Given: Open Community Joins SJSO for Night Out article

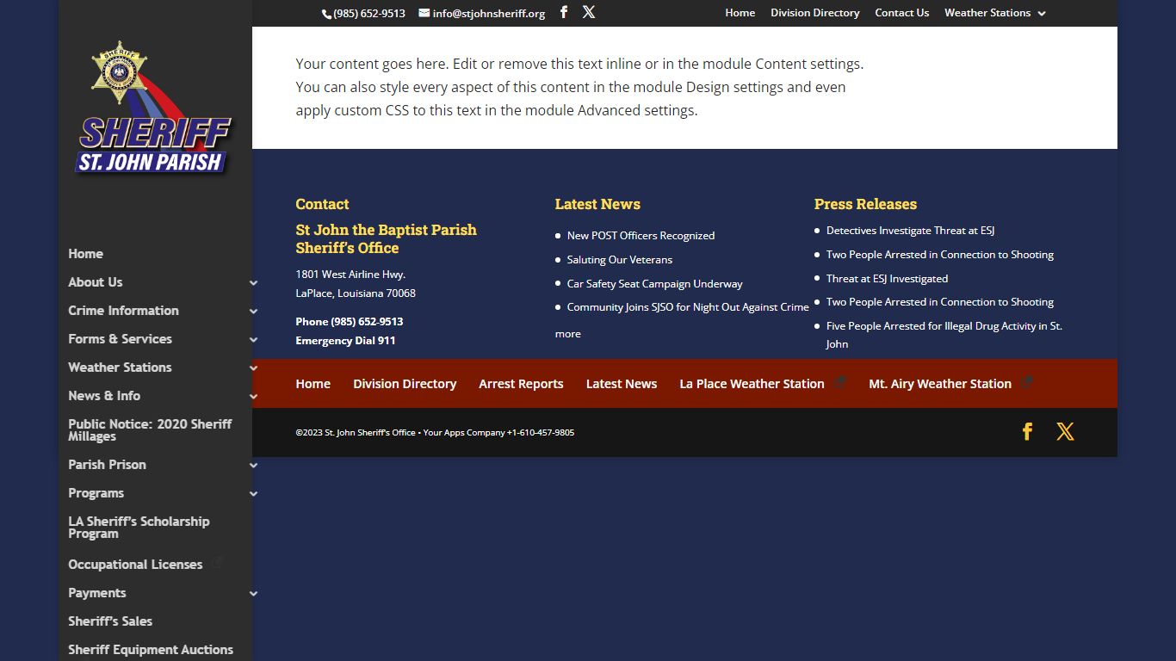Looking at the screenshot, I should (x=688, y=307).
